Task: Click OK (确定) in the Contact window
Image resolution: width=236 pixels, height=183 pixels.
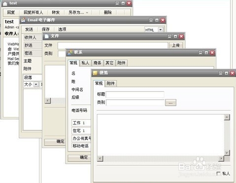Action: 79,157
